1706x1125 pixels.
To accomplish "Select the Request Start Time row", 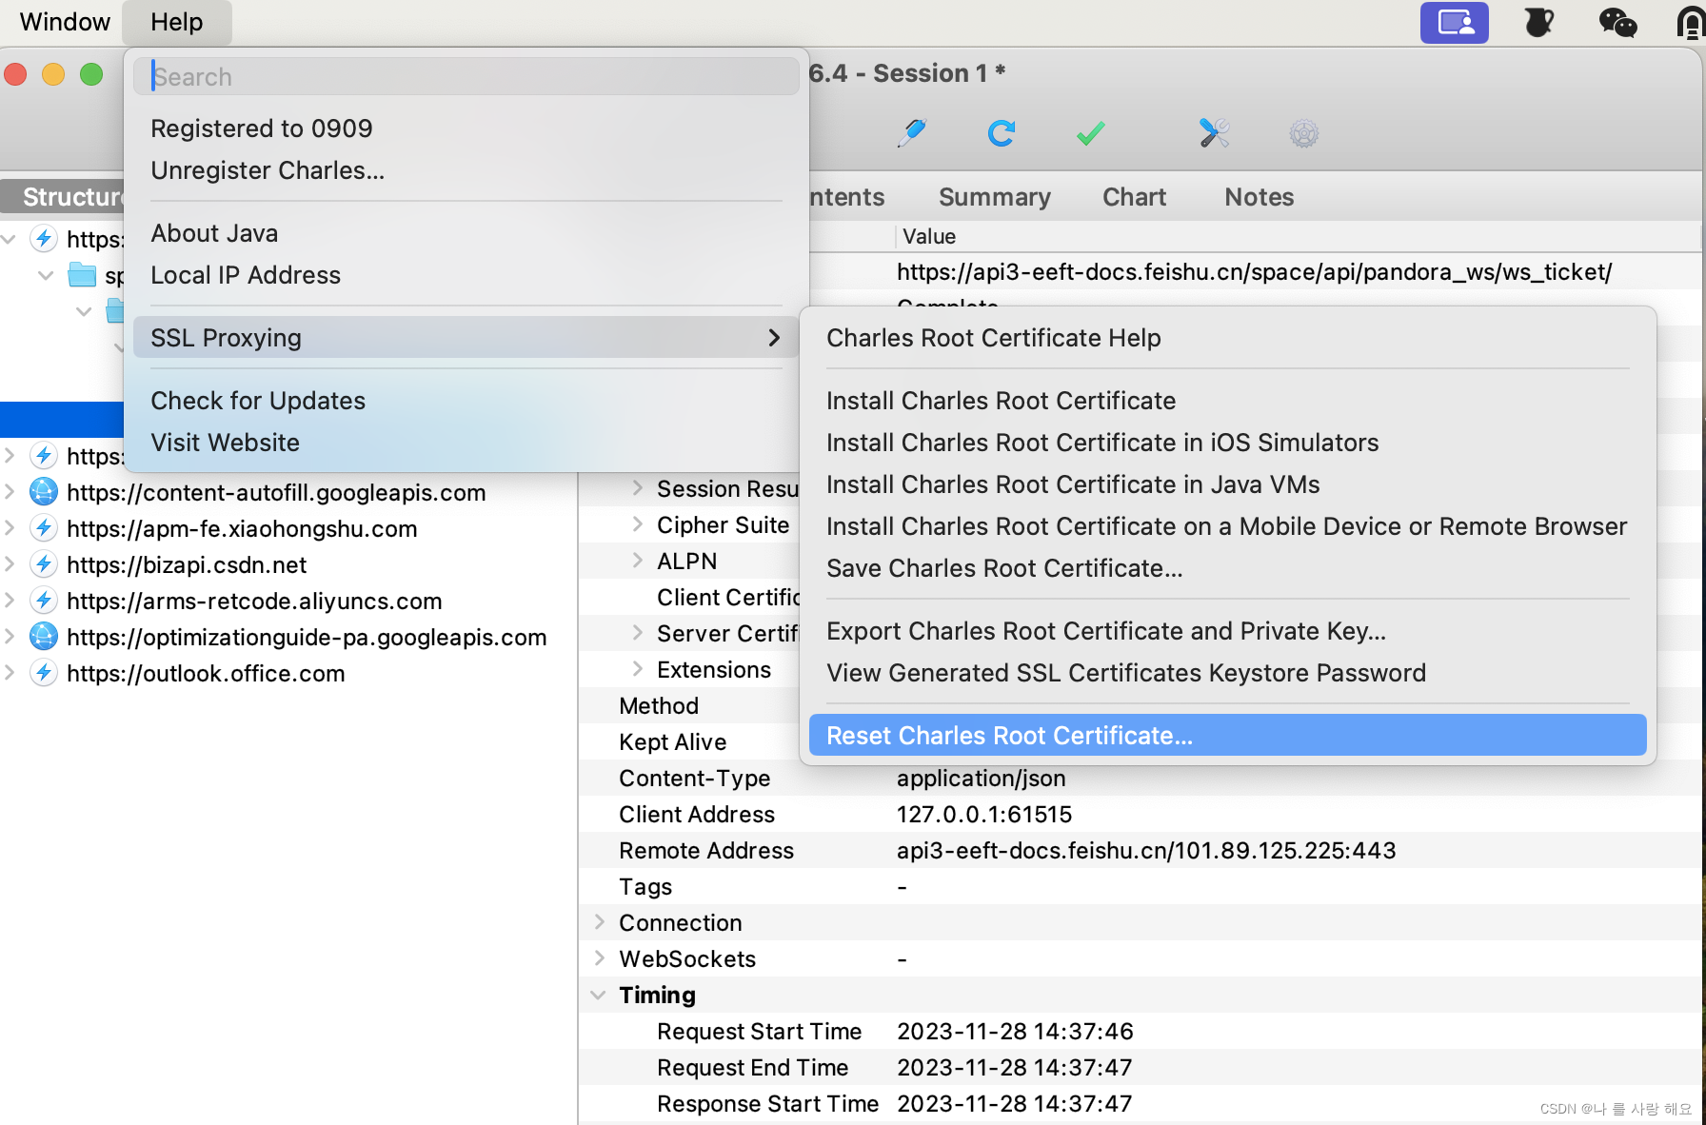I will (x=1140, y=1031).
